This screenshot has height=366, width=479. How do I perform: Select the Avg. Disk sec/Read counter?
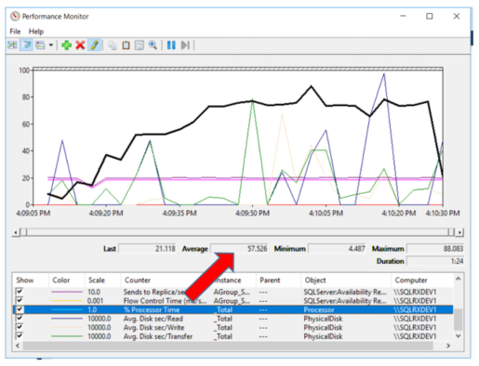point(233,319)
